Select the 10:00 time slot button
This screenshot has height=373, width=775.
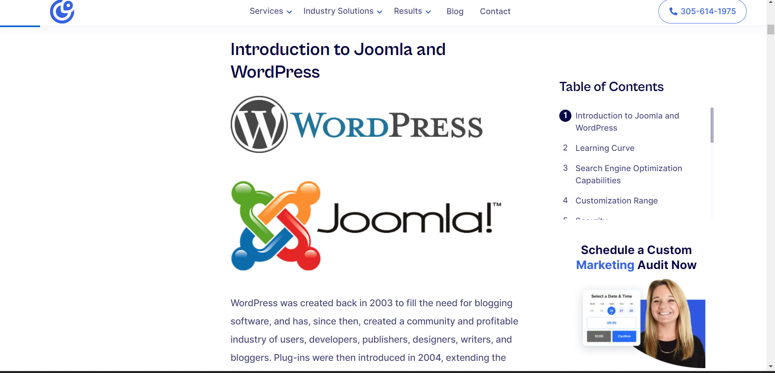tap(599, 336)
